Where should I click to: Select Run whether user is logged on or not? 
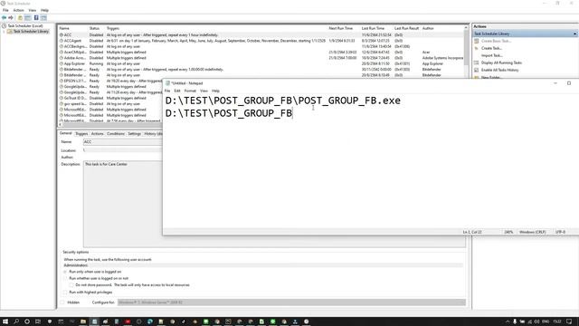click(65, 278)
